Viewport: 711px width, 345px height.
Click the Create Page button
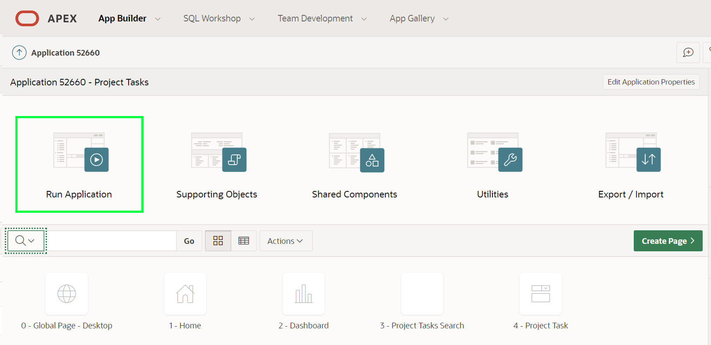point(668,241)
